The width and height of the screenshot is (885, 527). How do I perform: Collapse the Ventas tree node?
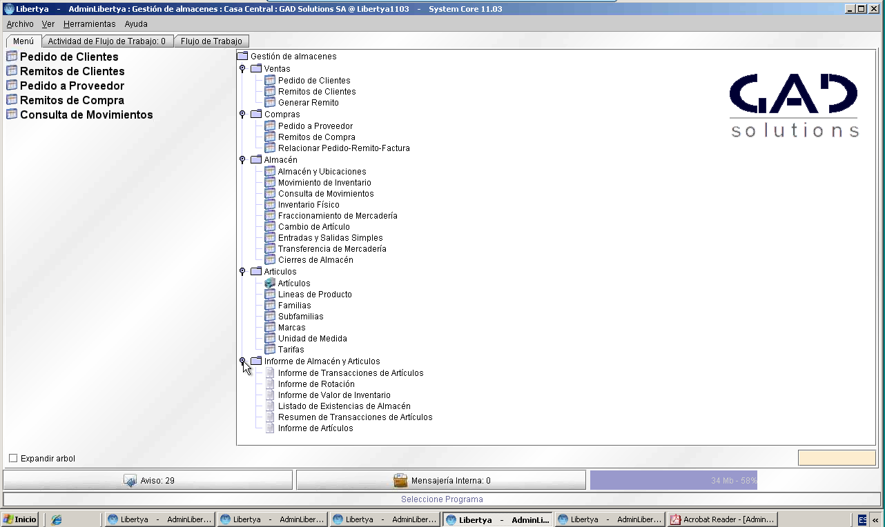coord(242,69)
